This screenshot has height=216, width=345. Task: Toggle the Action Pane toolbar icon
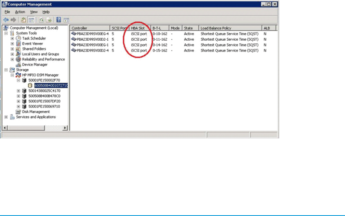(66, 20)
